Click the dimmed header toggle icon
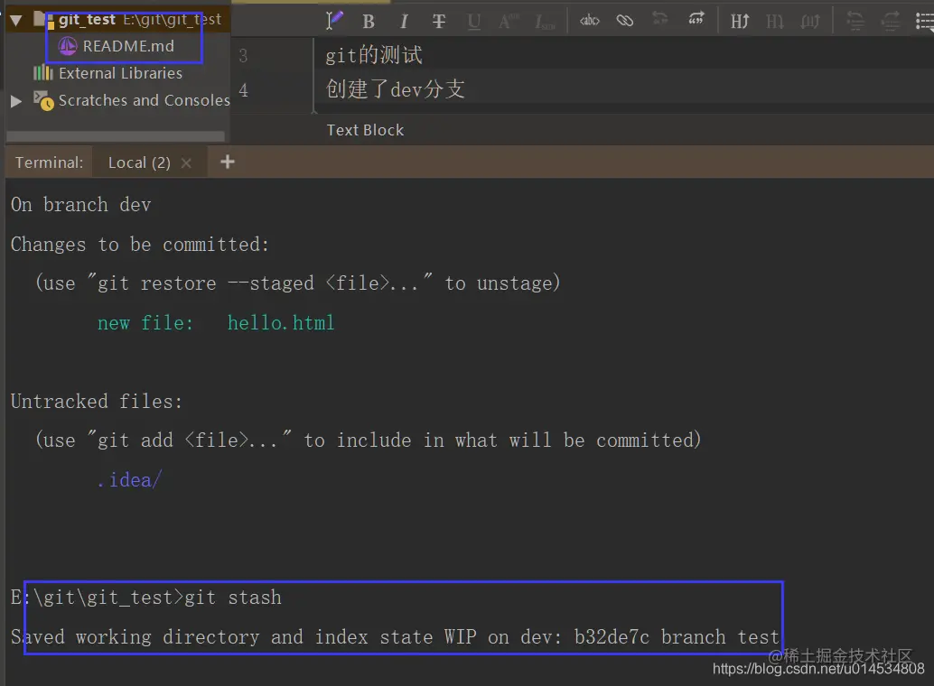Viewport: 934px width, 686px height. tap(810, 22)
